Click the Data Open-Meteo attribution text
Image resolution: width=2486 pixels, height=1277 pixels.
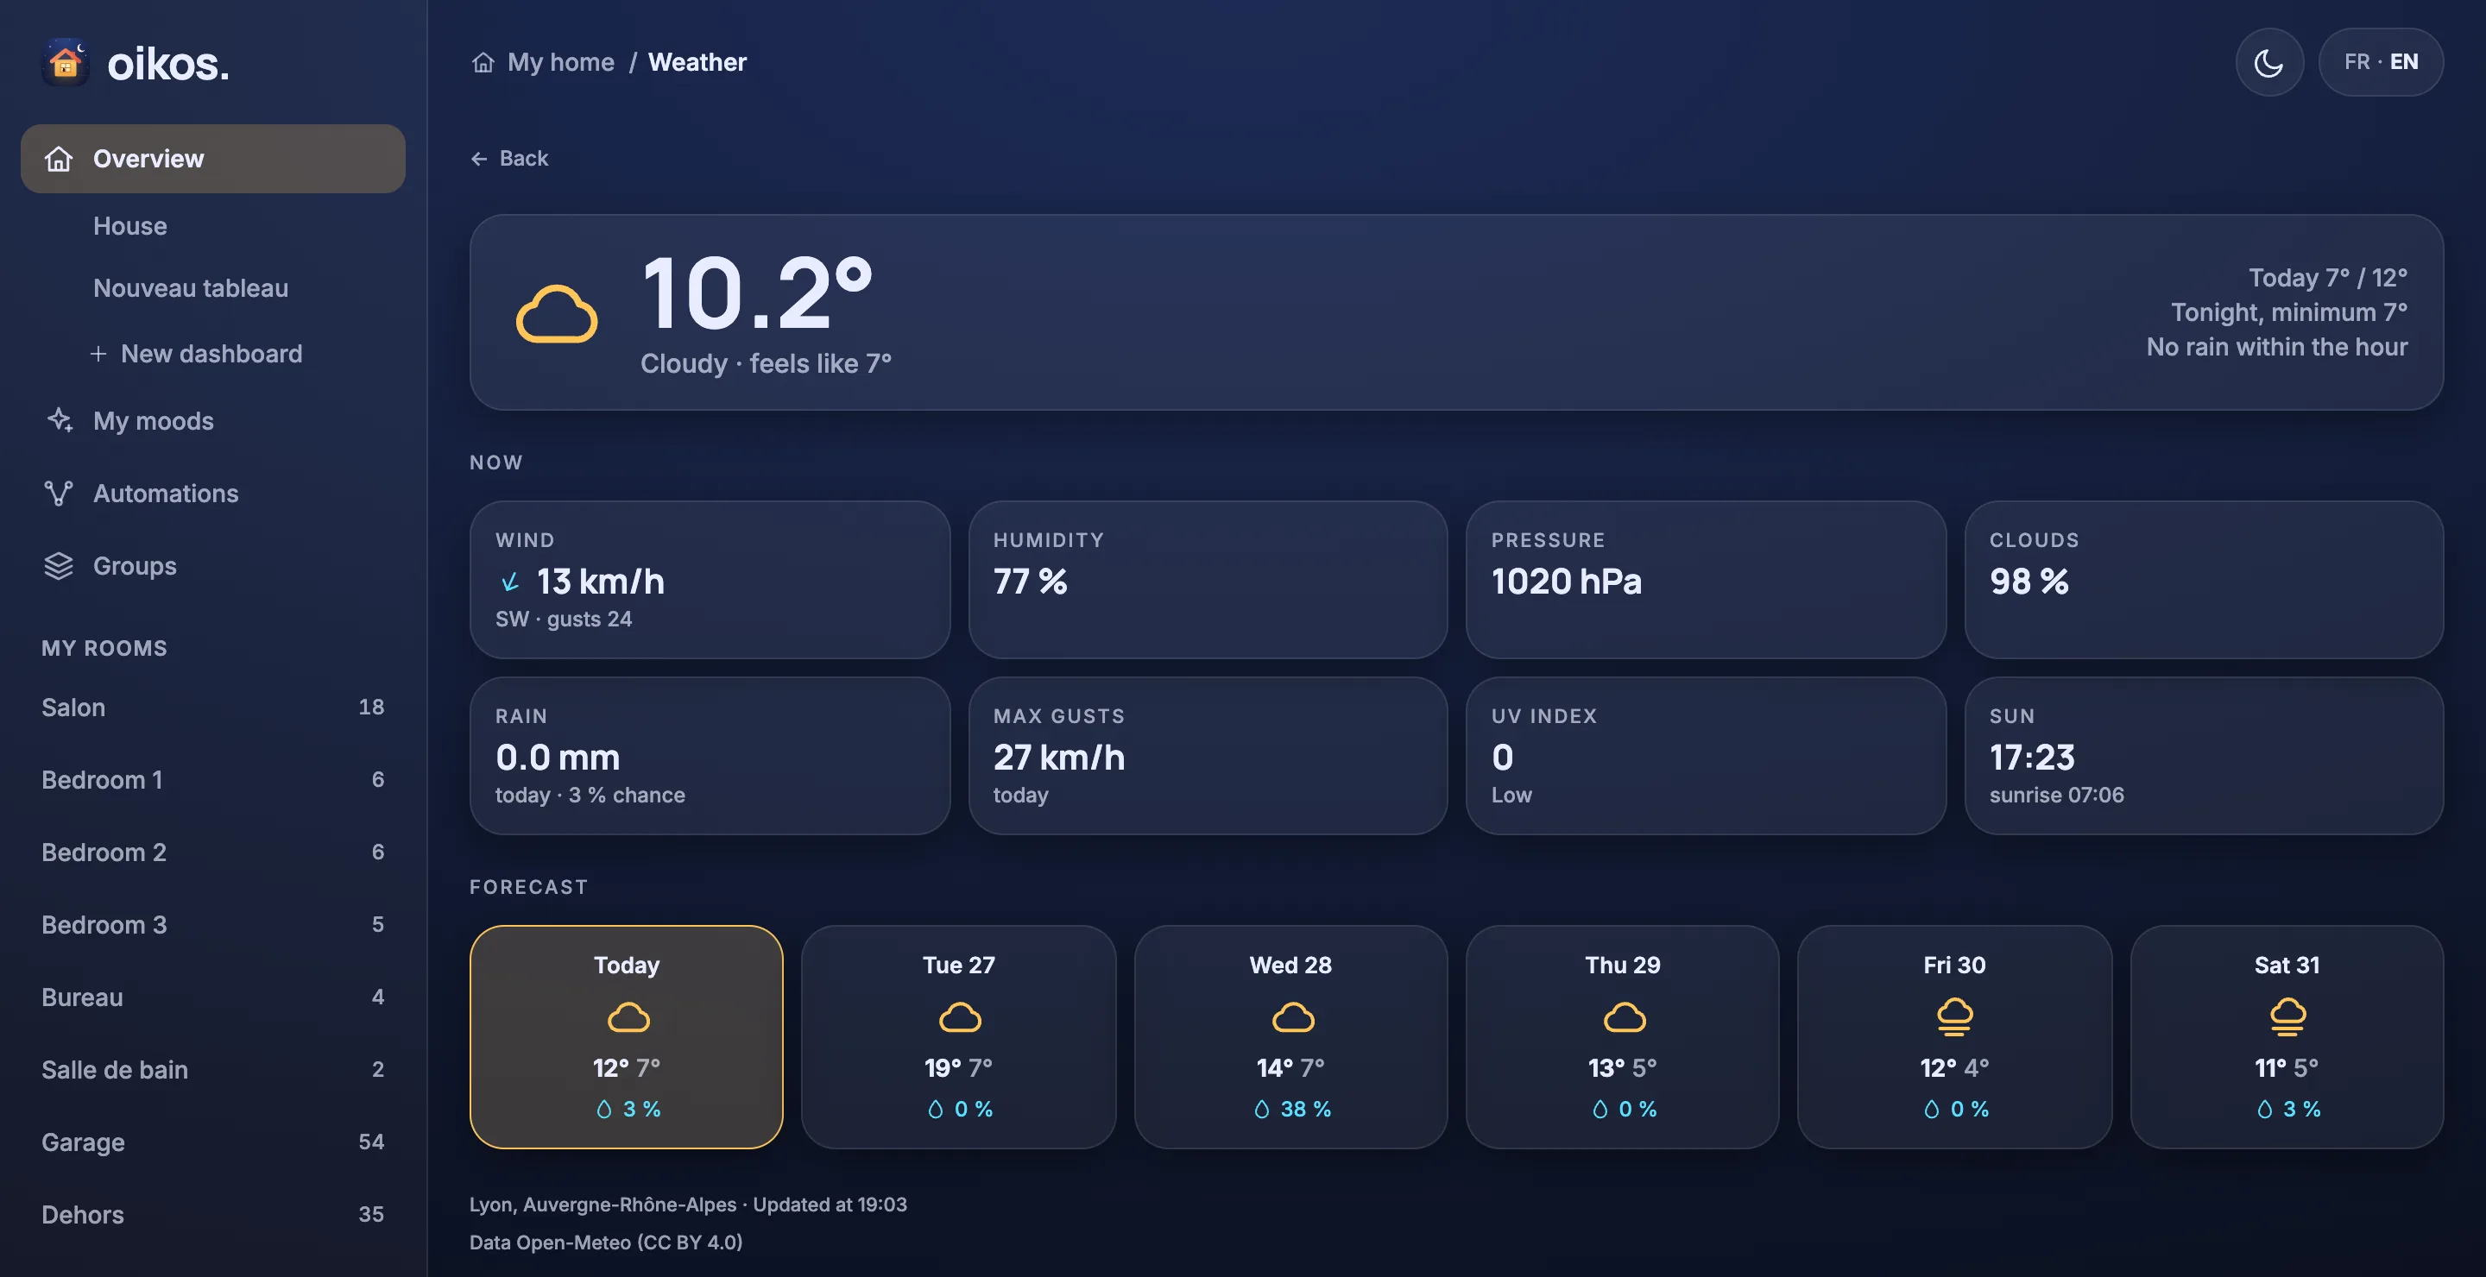tap(605, 1242)
